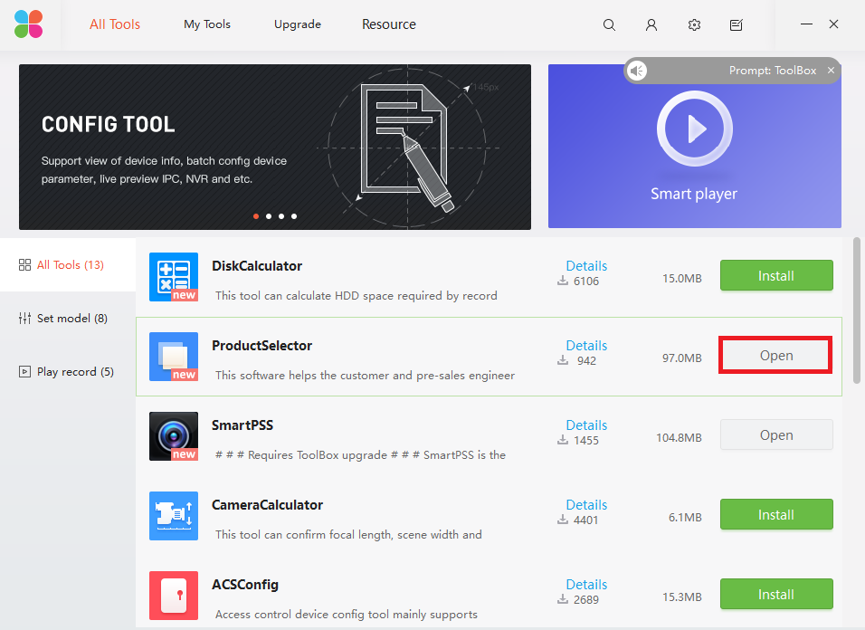
Task: Click the CONFIG TOOL banner
Action: point(275,147)
